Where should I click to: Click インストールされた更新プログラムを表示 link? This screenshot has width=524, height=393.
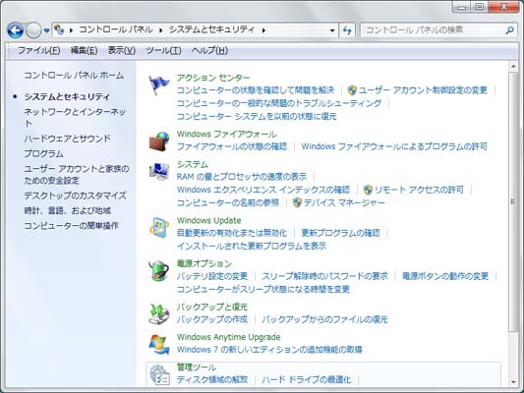pos(252,246)
